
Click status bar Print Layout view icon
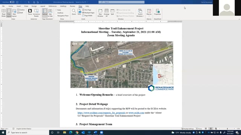pos(211,129)
